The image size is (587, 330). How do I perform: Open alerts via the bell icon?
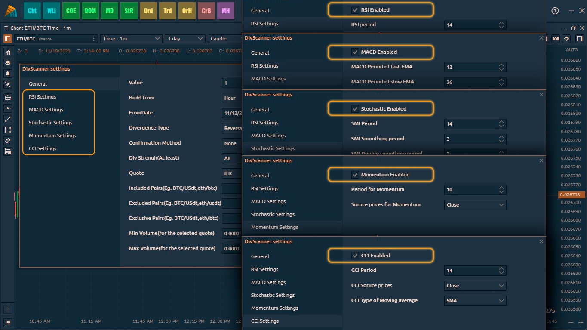8,74
